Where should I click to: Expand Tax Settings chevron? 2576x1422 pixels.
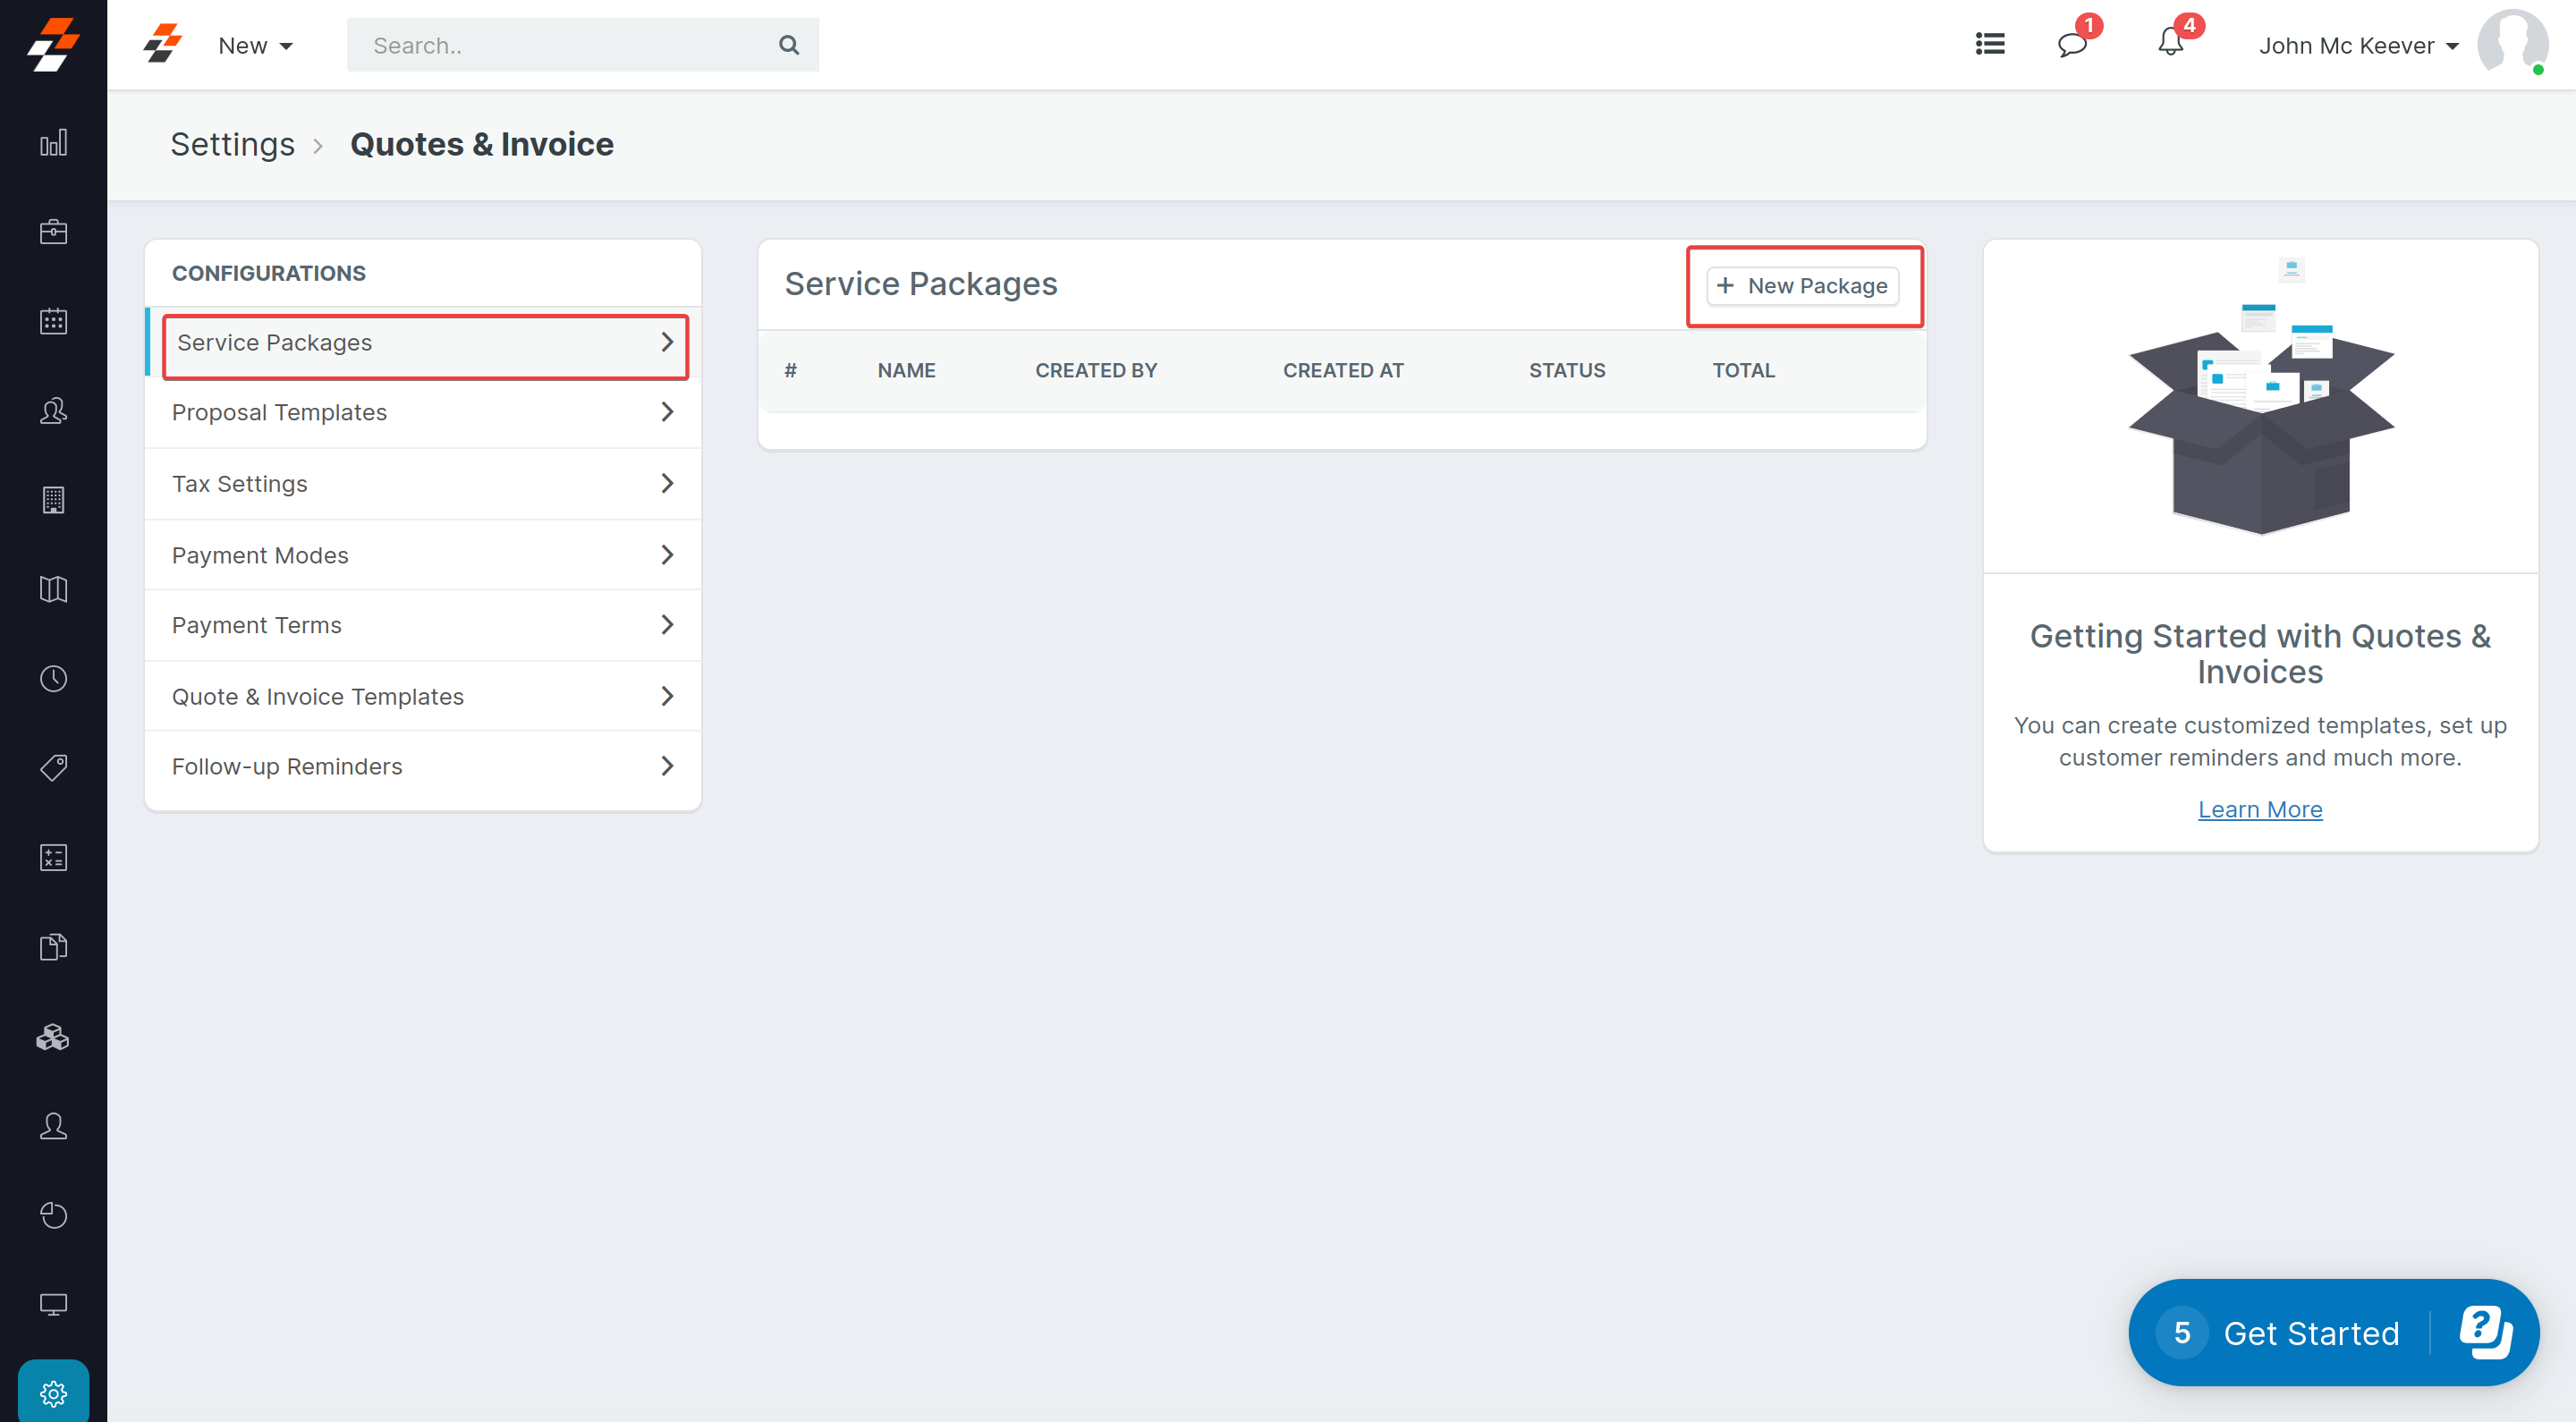tap(667, 484)
